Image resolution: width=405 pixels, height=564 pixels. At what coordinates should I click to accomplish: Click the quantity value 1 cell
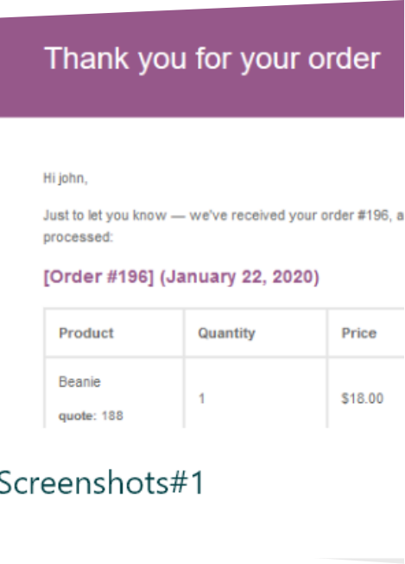coord(256,393)
